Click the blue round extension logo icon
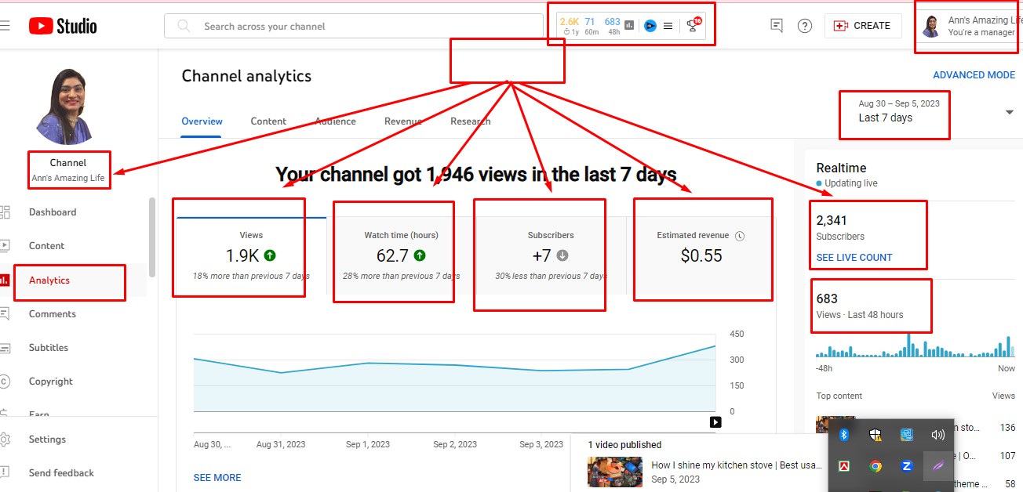The height and width of the screenshot is (492, 1023). pos(650,26)
